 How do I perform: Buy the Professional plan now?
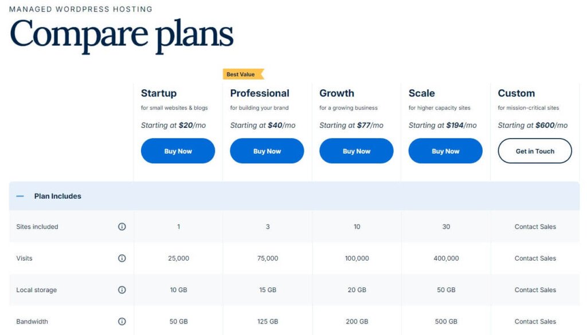click(x=267, y=151)
